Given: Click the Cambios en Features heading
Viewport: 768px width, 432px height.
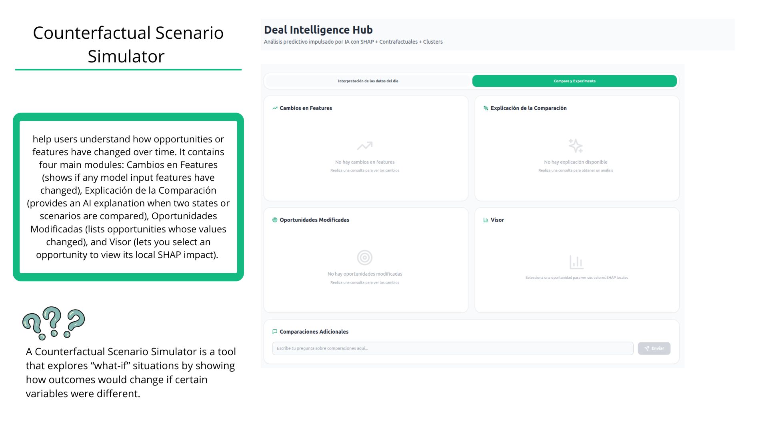Looking at the screenshot, I should coord(306,108).
